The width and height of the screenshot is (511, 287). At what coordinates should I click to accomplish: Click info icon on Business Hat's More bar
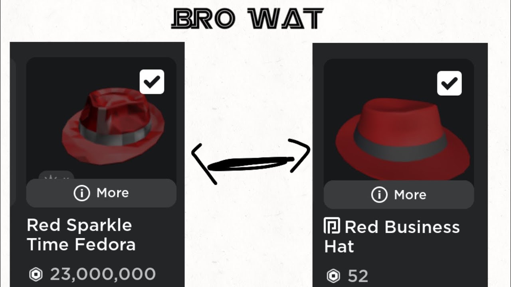379,195
